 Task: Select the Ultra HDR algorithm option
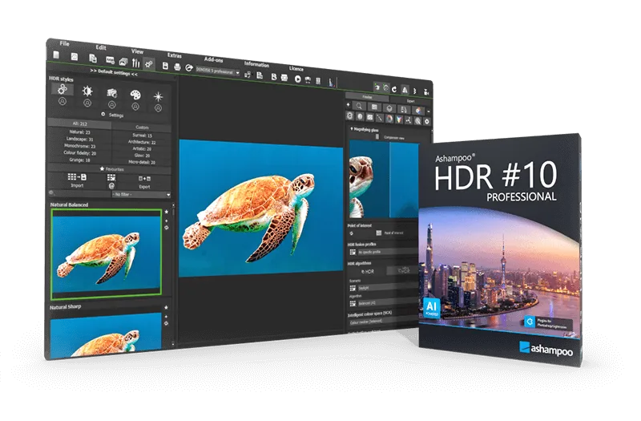click(x=403, y=270)
